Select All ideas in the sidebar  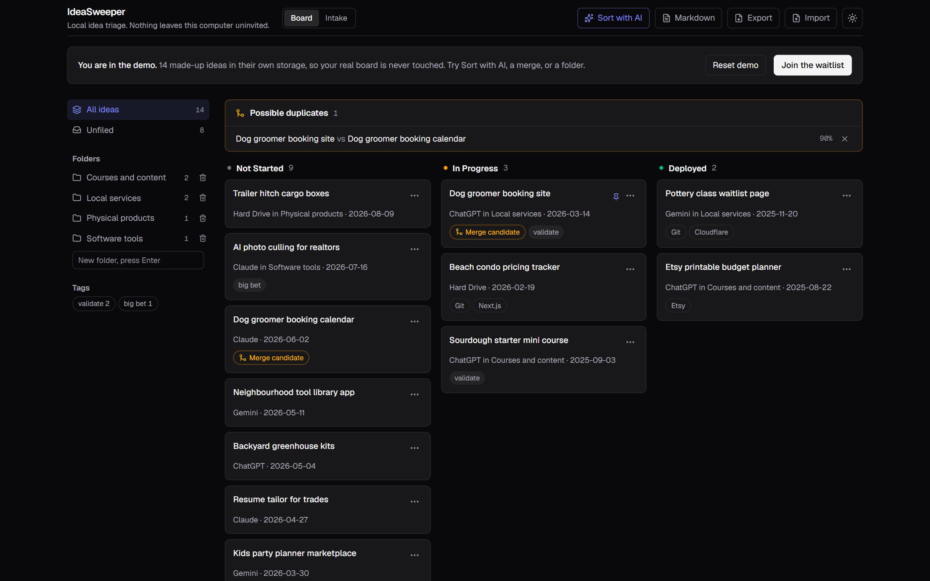pyautogui.click(x=138, y=110)
